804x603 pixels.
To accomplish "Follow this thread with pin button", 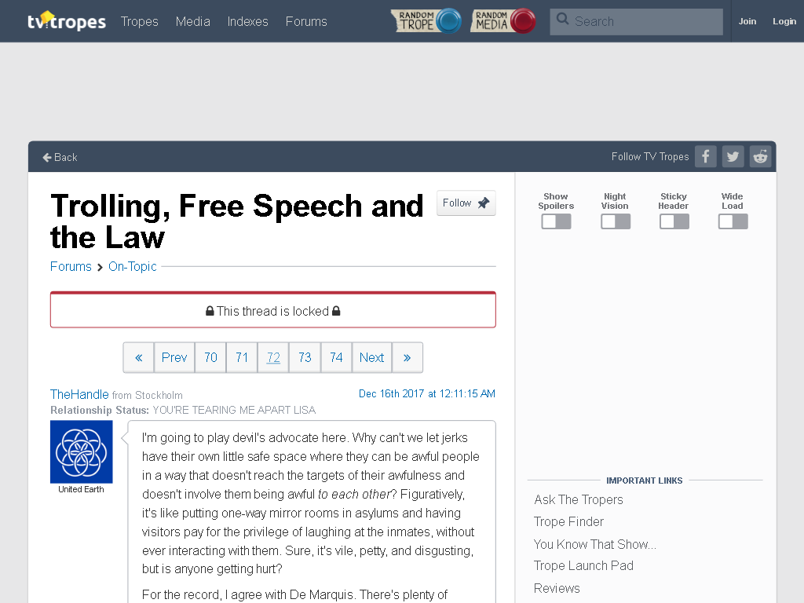I will tap(466, 203).
